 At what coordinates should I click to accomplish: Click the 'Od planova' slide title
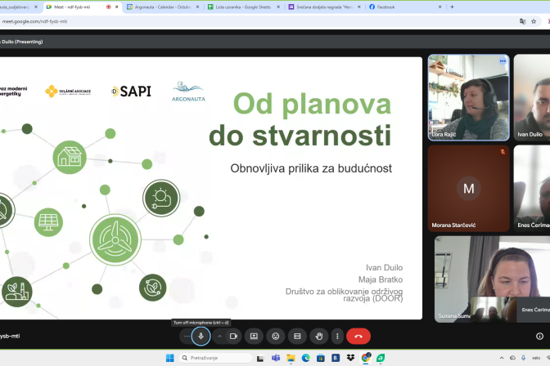coord(312,104)
